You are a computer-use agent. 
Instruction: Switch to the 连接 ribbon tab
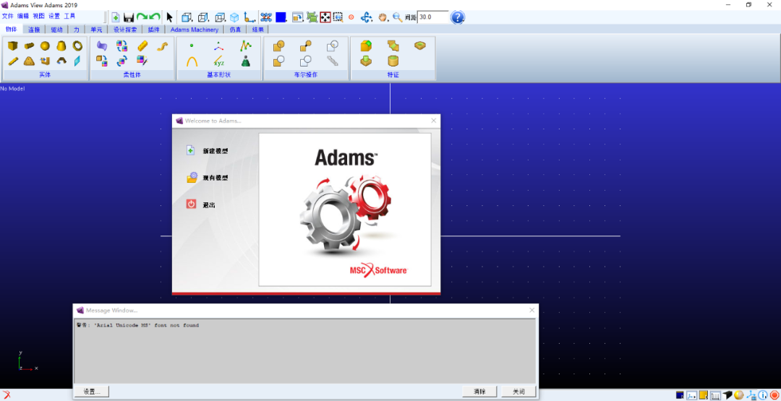pos(34,30)
